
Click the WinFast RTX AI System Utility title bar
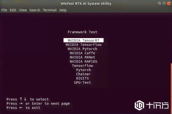click(86, 3)
